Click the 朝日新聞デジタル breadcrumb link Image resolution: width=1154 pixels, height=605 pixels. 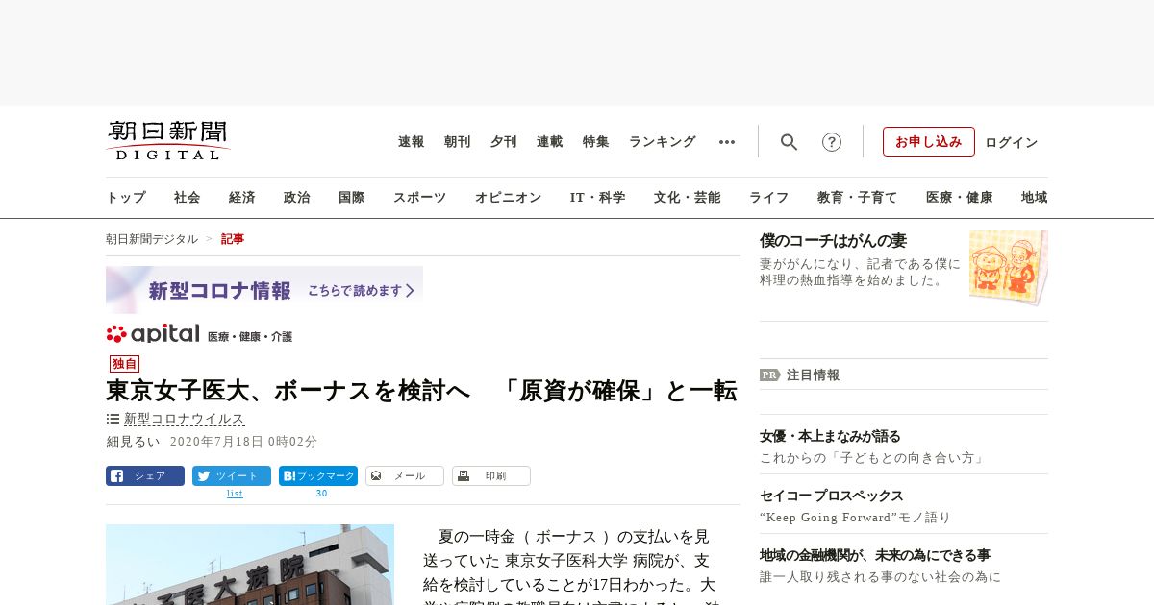pos(152,239)
